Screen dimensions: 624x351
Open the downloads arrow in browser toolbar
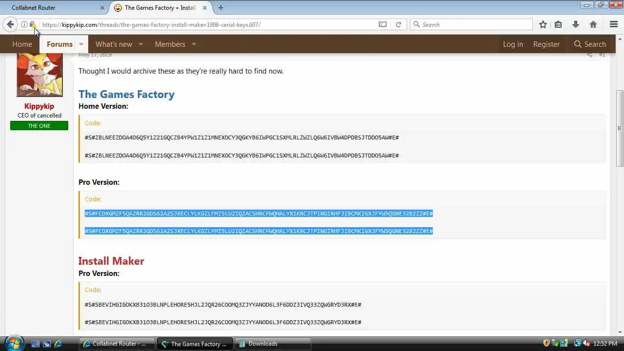tap(576, 24)
